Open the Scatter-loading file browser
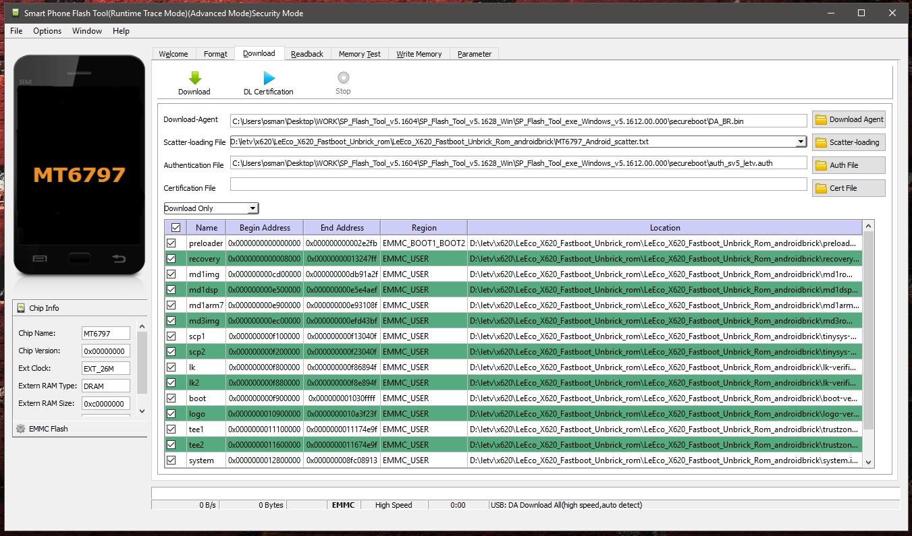This screenshot has width=912, height=536. click(849, 142)
